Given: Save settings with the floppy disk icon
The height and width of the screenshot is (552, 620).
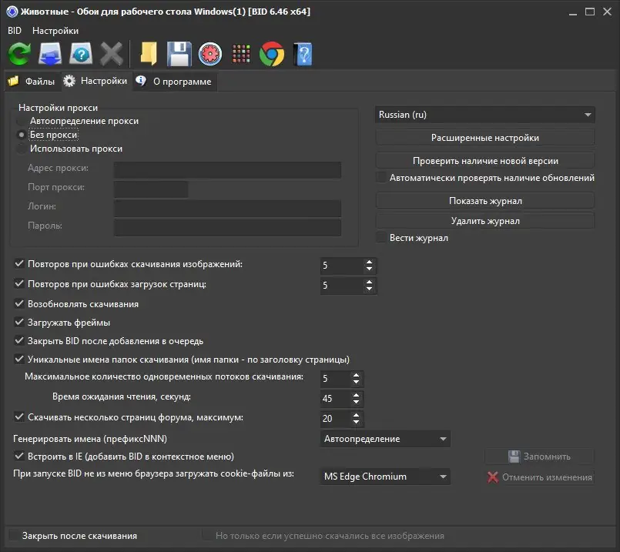Looking at the screenshot, I should (x=179, y=54).
